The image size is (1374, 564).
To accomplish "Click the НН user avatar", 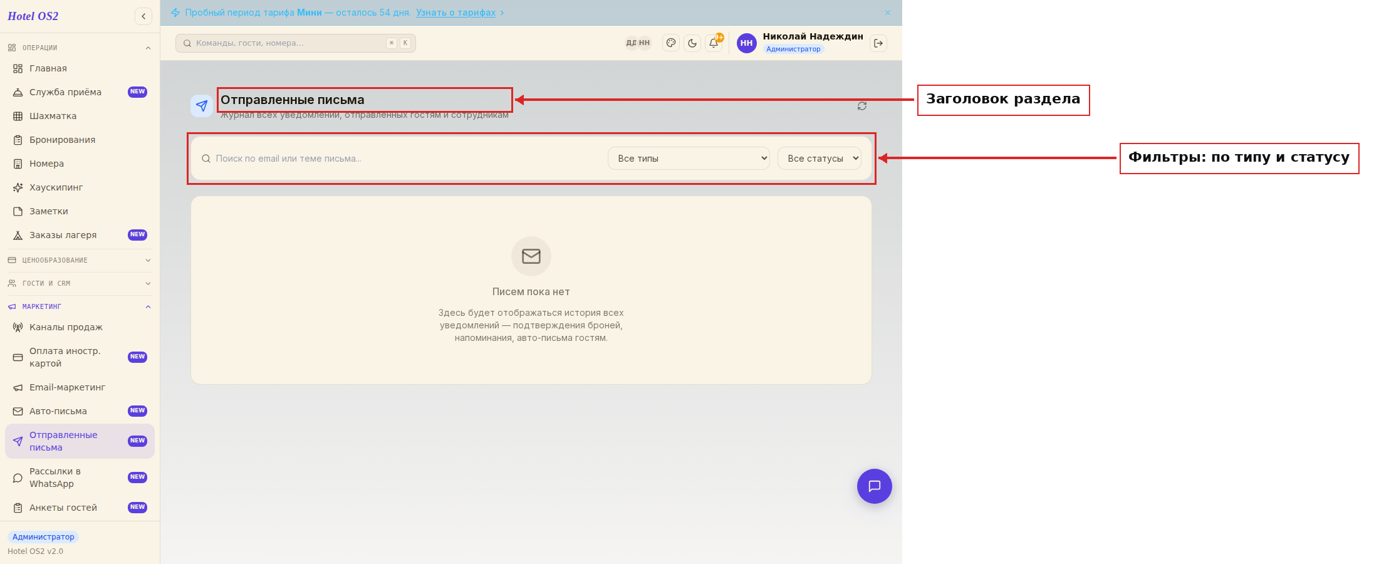I will [x=746, y=43].
